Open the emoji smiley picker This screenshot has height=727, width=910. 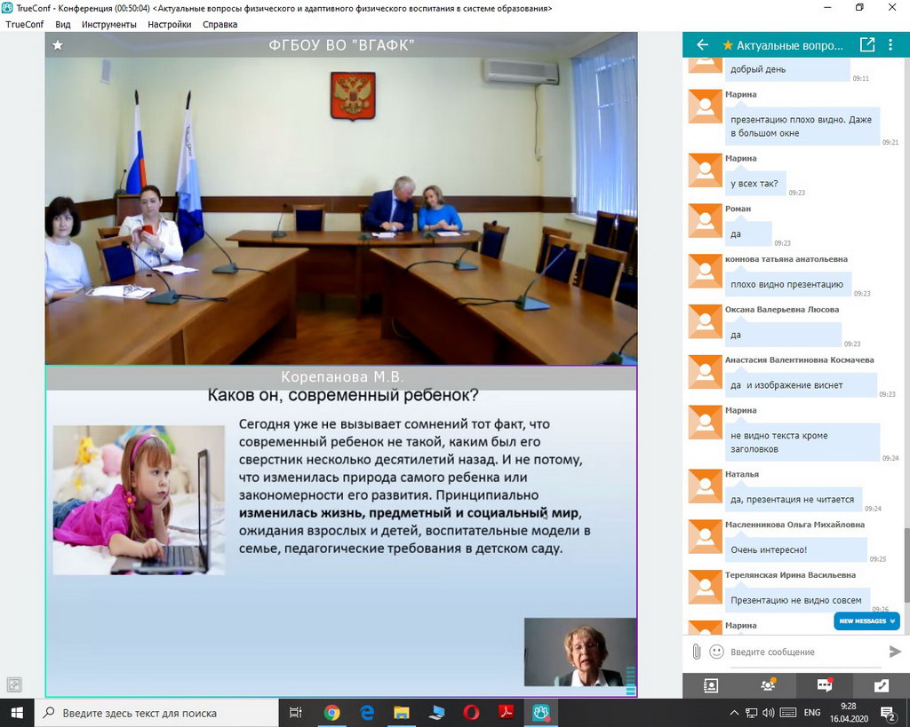click(716, 652)
